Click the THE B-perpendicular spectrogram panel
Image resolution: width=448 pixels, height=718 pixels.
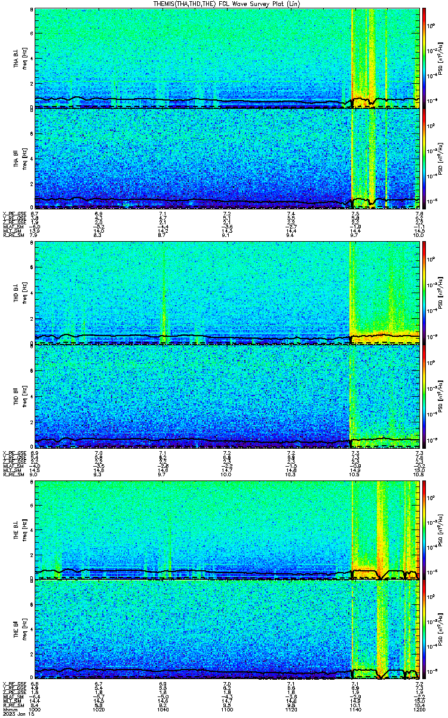tap(226, 530)
